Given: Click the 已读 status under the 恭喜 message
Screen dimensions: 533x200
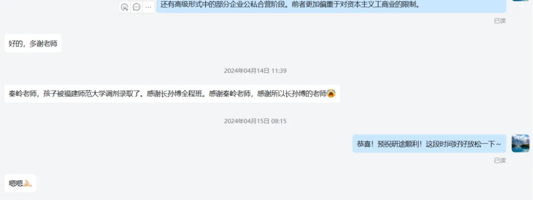Looking at the screenshot, I should click(499, 161).
